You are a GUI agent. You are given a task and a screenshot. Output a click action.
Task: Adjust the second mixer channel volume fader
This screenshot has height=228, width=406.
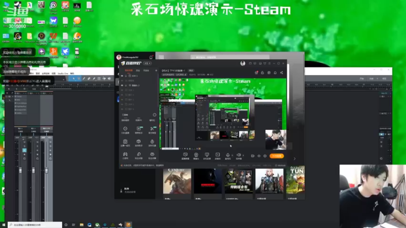coord(33,170)
